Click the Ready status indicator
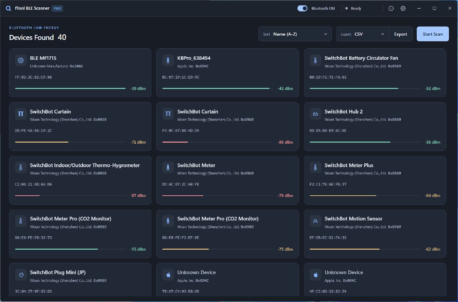The width and height of the screenshot is (458, 302). [x=353, y=8]
